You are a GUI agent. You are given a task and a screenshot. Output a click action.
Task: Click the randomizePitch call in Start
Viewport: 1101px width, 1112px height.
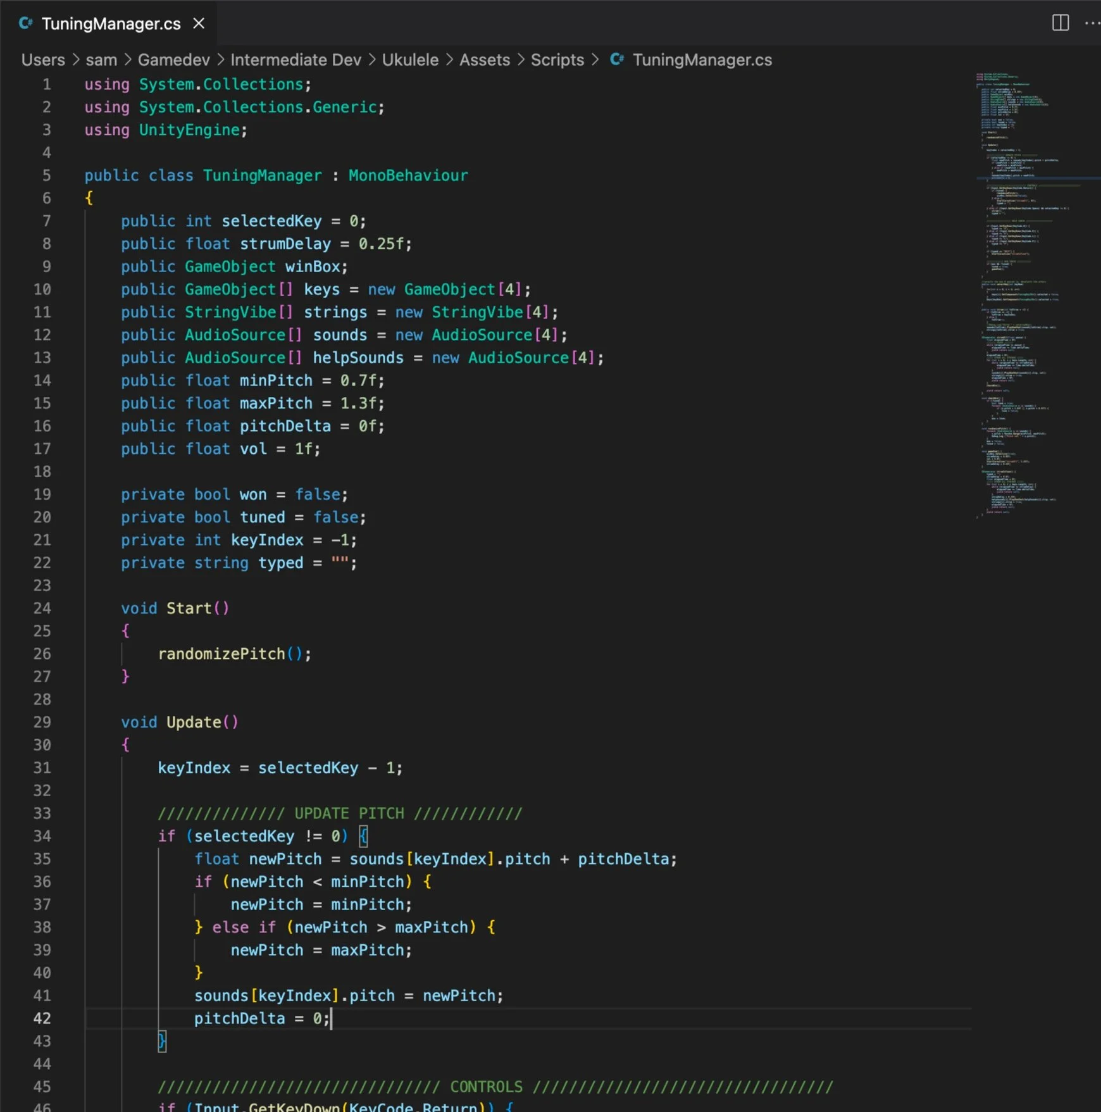click(221, 654)
